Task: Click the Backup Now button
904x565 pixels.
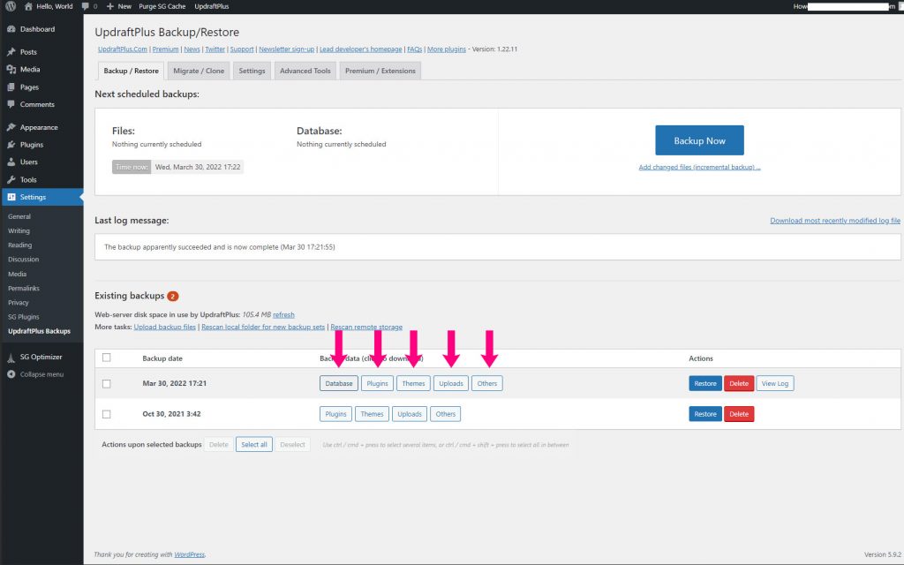Action: (x=699, y=140)
